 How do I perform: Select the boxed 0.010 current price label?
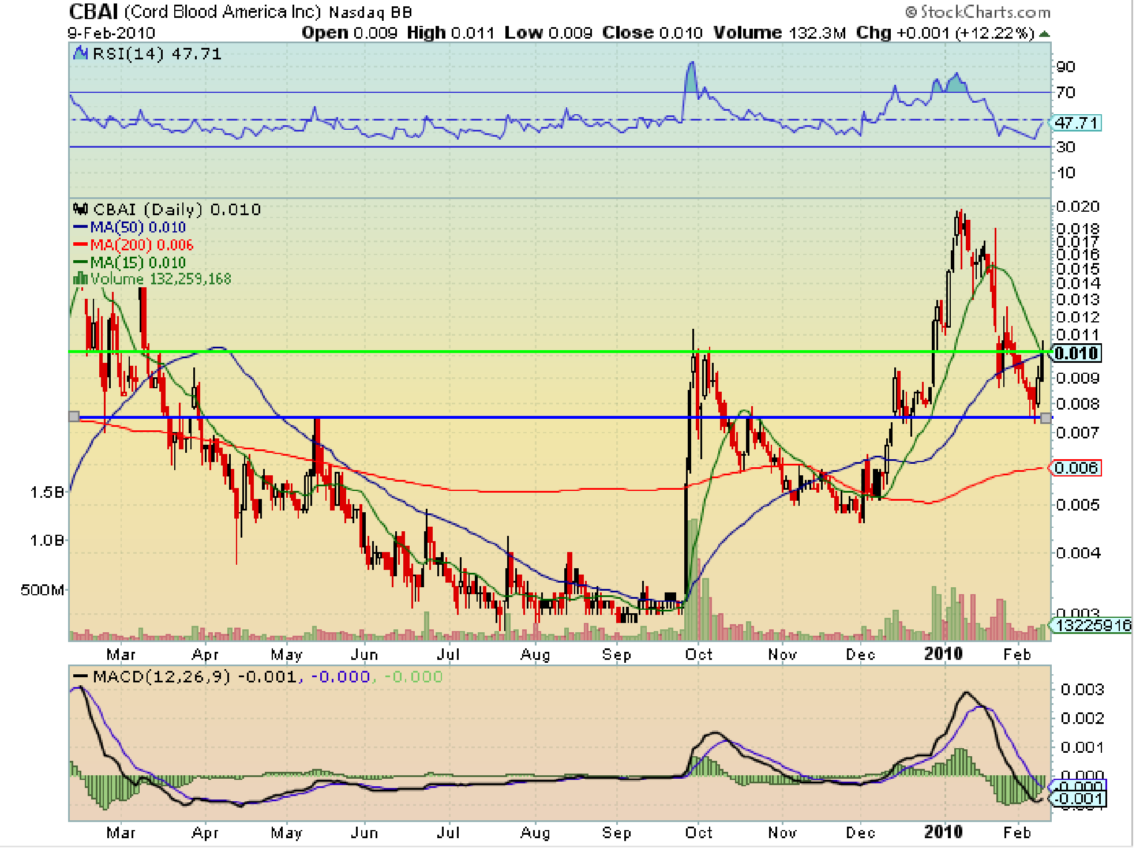click(1077, 353)
